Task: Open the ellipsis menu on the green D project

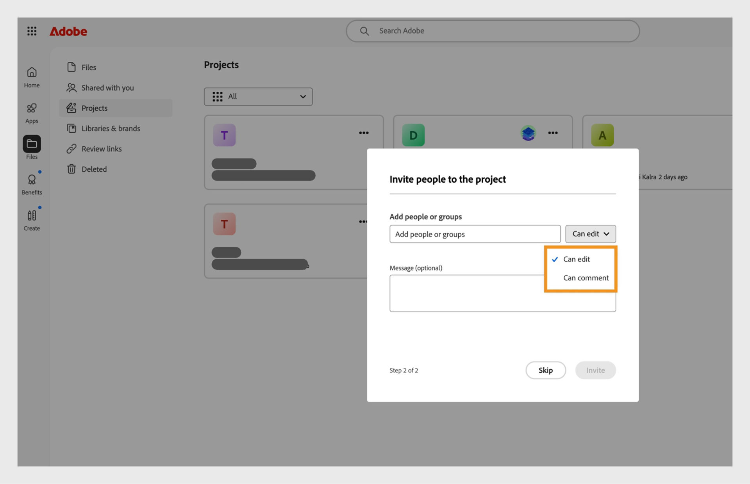Action: tap(553, 133)
